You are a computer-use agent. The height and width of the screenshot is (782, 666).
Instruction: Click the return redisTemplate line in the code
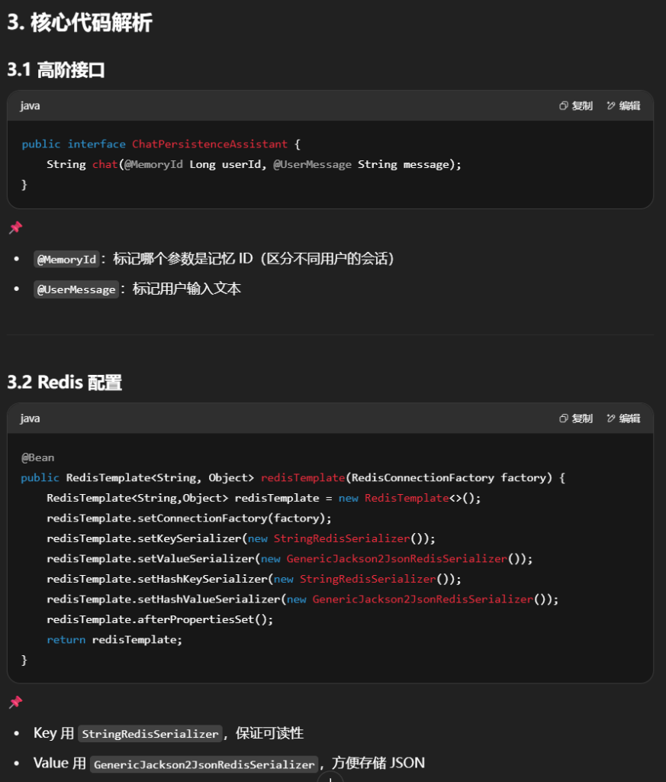(x=114, y=640)
